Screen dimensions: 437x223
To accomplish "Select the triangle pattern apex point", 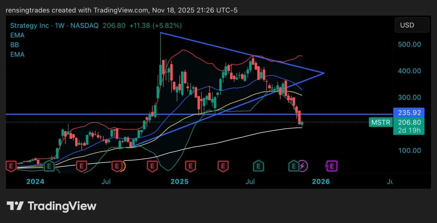I will (323, 73).
